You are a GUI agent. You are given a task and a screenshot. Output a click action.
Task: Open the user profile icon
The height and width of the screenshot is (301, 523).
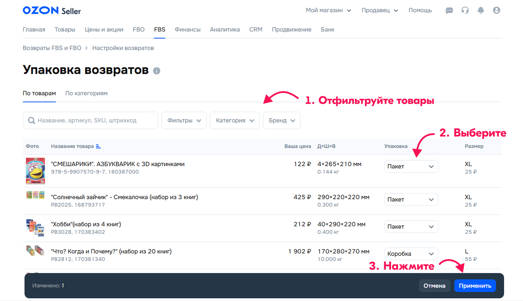(497, 10)
